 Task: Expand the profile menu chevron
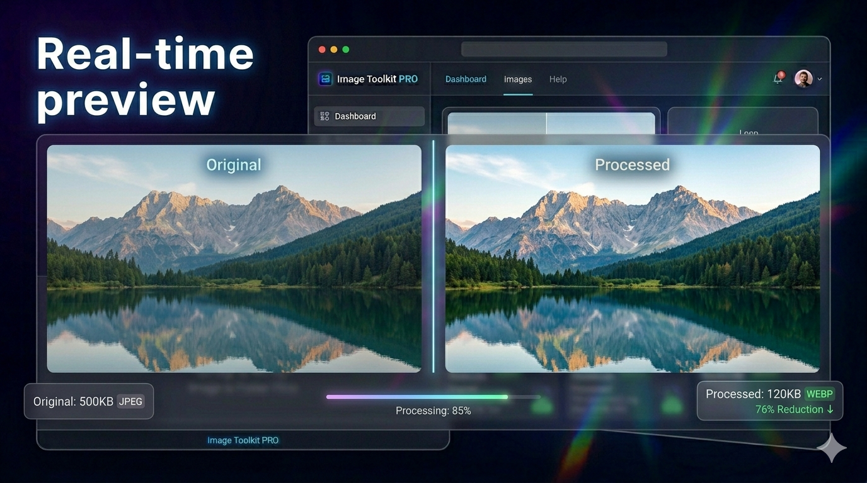(x=820, y=79)
